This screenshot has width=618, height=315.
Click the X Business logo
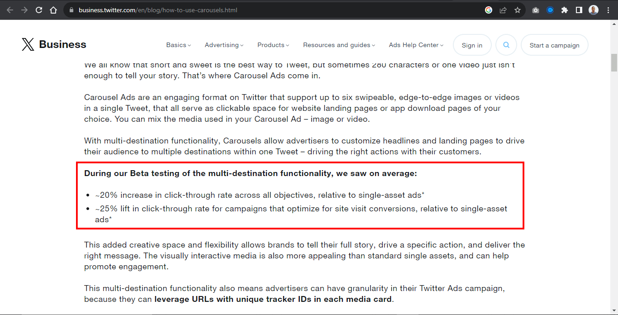[x=54, y=44]
